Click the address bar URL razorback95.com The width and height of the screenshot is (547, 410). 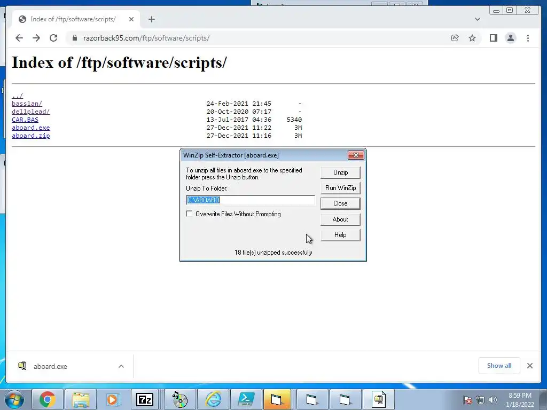[x=146, y=38]
